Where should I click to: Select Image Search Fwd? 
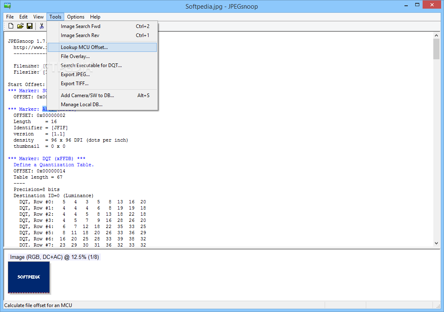[102, 26]
